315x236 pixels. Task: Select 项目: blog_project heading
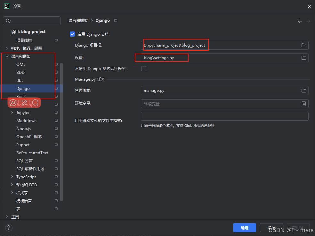pyautogui.click(x=28, y=32)
